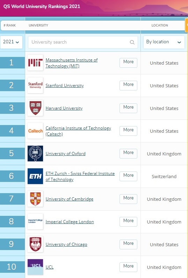The width and height of the screenshot is (188, 278).
Task: Click the MIT logo icon
Action: pyautogui.click(x=35, y=63)
